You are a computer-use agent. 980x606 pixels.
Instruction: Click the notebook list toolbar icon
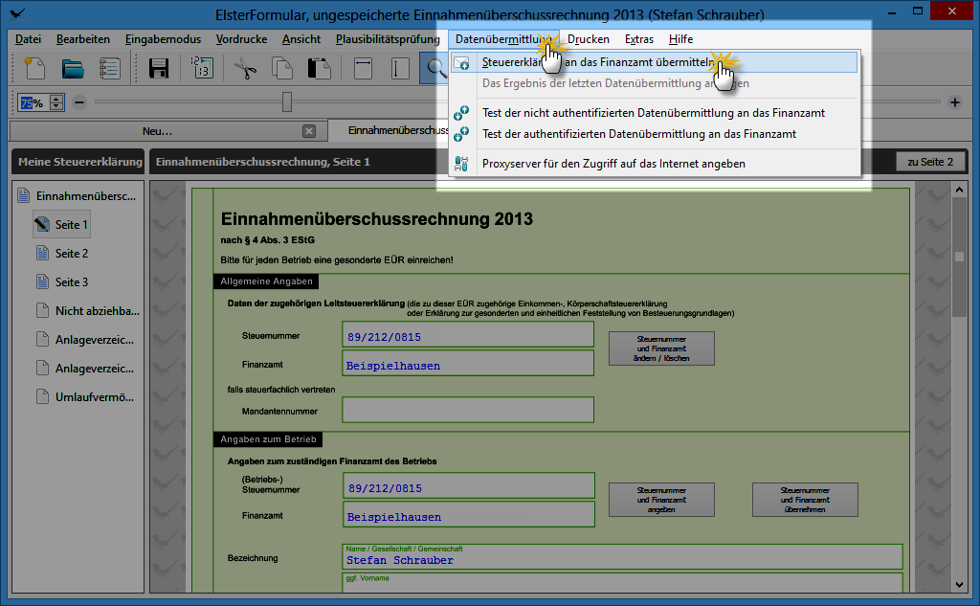tap(109, 68)
